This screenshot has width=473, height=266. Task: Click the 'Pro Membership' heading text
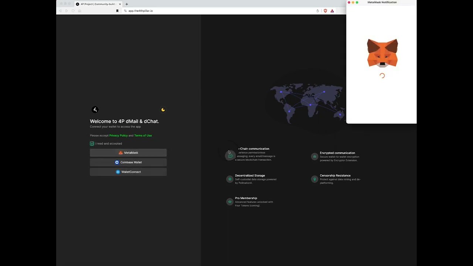246,198
